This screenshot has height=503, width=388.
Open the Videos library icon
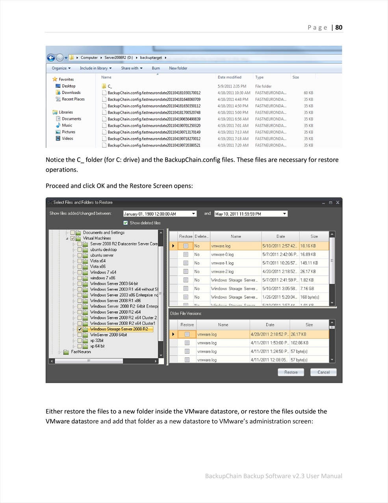58,138
